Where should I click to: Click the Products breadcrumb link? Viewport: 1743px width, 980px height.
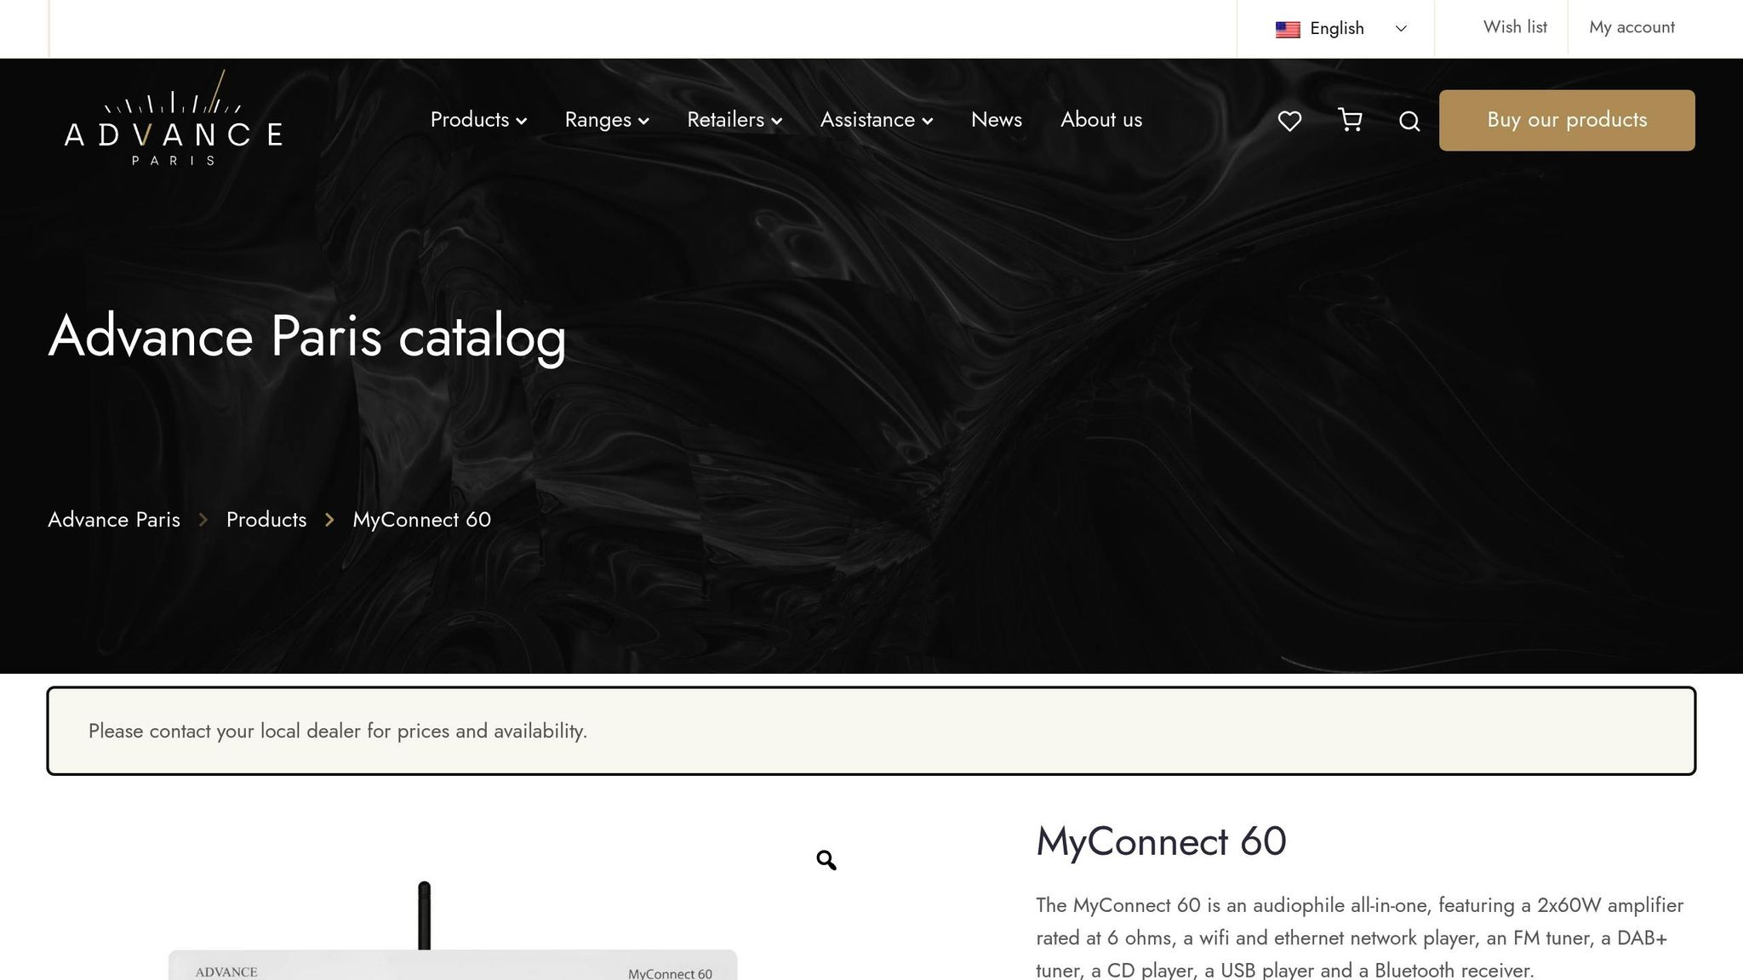266,520
